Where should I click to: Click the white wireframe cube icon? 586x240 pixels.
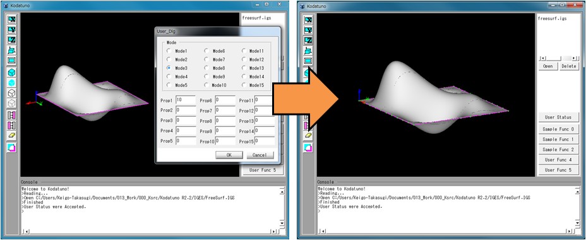pyautogui.click(x=12, y=93)
